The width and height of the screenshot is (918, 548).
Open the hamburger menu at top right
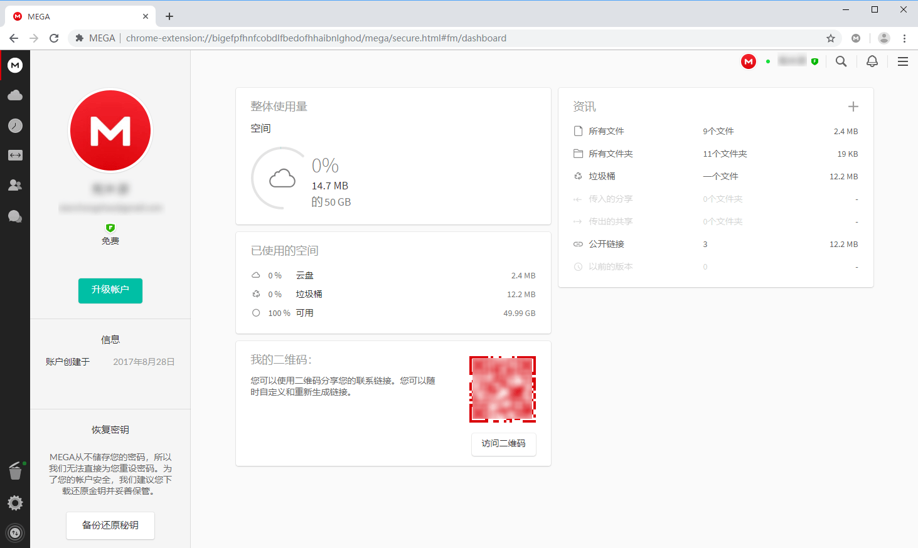point(902,61)
